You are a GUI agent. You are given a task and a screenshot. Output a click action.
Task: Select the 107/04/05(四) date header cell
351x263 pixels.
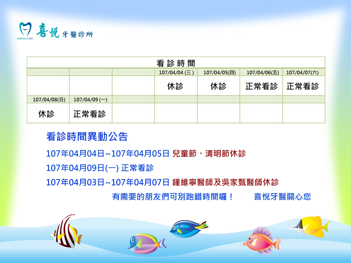pos(218,72)
